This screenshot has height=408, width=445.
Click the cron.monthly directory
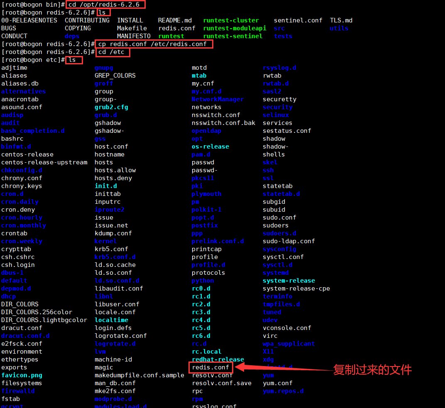pos(24,225)
